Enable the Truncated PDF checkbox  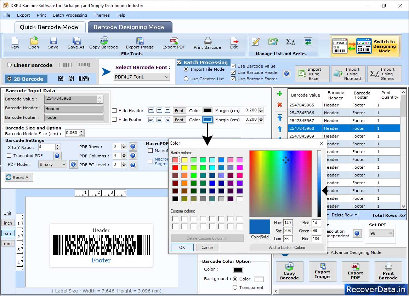pyautogui.click(x=9, y=156)
